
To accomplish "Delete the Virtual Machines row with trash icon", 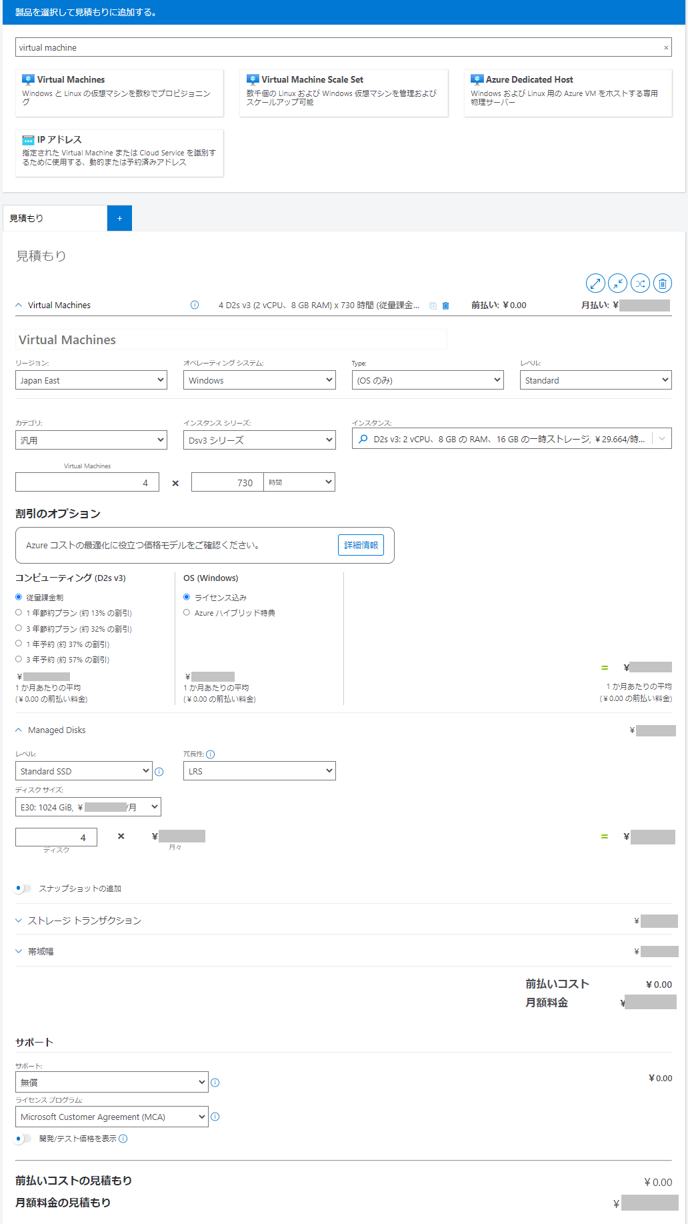I will pos(446,305).
